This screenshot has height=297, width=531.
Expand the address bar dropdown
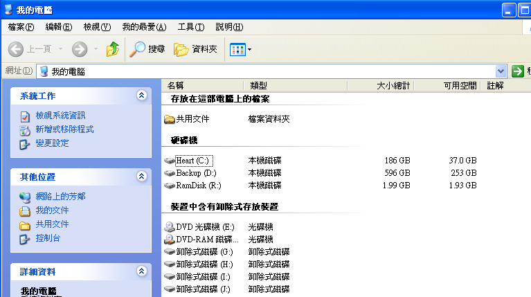(501, 71)
